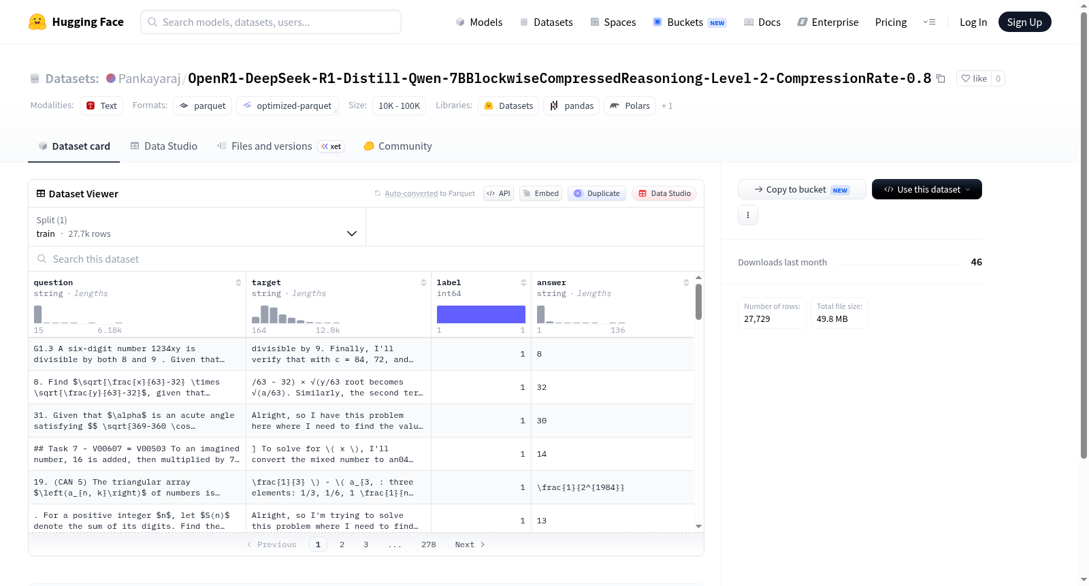Expand the Use this dataset dropdown
Viewport: 1089px width, 586px height.
927,189
